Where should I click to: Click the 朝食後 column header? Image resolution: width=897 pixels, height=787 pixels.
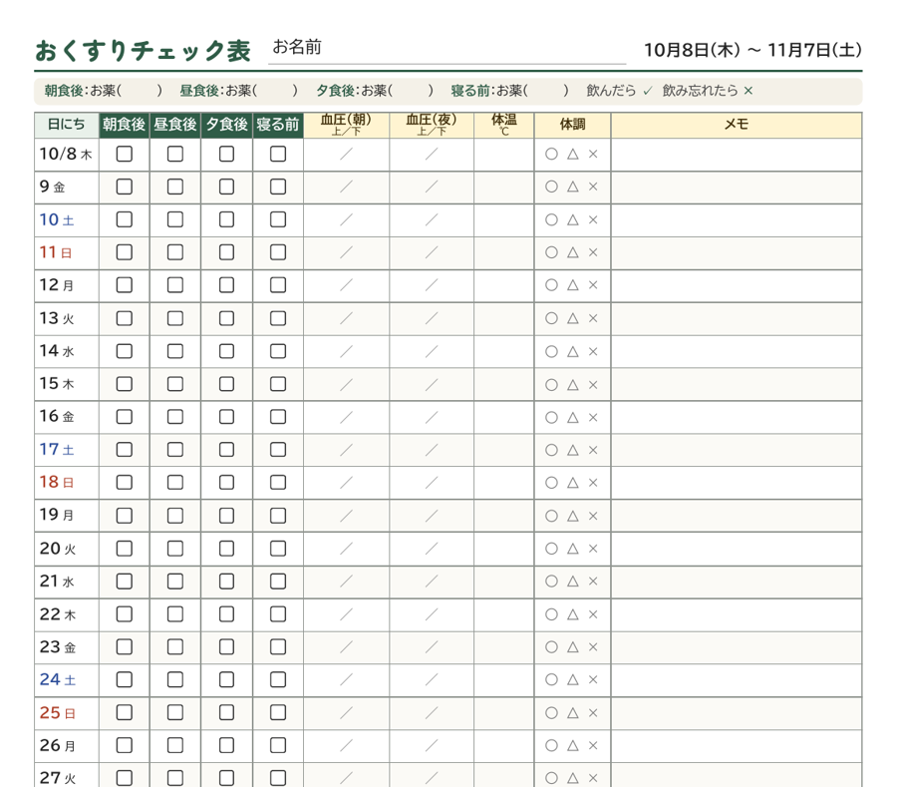point(125,125)
